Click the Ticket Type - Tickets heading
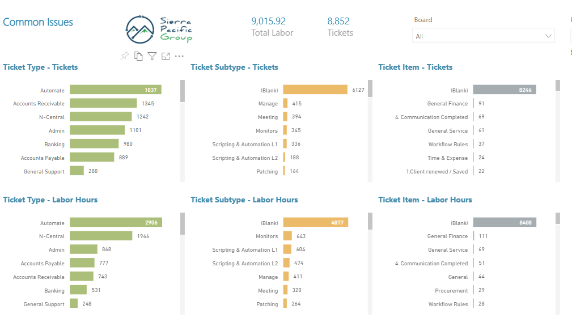Screen dimensions: 572x326 (x=40, y=67)
